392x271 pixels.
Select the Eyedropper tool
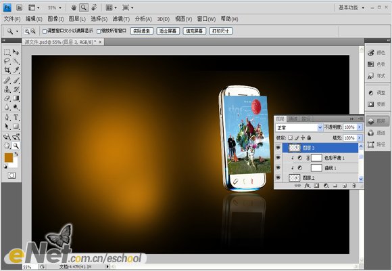tap(16, 70)
